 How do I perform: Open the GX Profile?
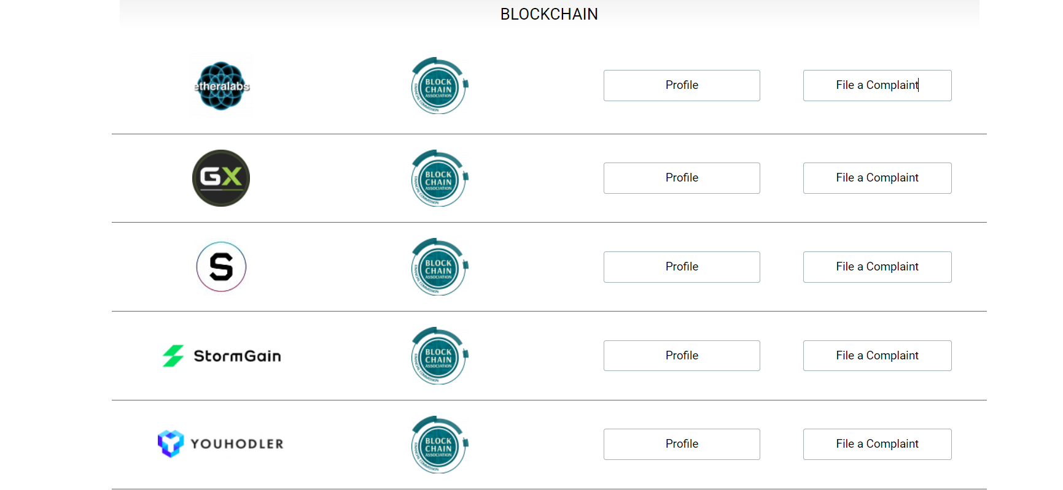(682, 178)
